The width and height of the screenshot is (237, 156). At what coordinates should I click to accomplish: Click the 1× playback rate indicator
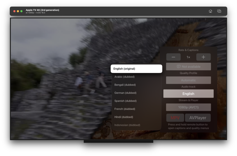pos(188,57)
